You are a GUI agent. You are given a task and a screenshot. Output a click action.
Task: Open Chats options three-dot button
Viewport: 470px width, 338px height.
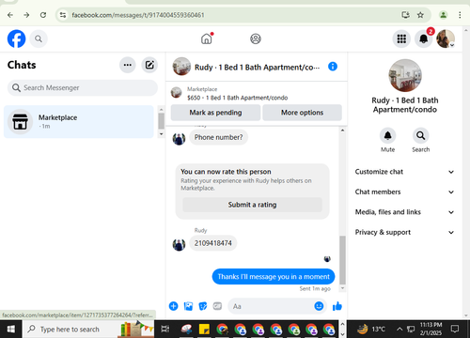pyautogui.click(x=128, y=65)
